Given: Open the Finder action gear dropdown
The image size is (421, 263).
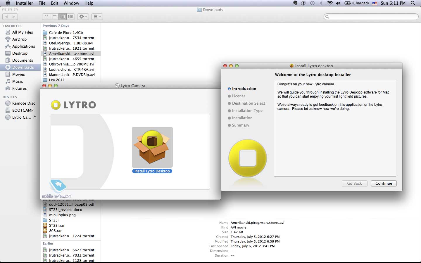Looking at the screenshot, I should (83, 17).
